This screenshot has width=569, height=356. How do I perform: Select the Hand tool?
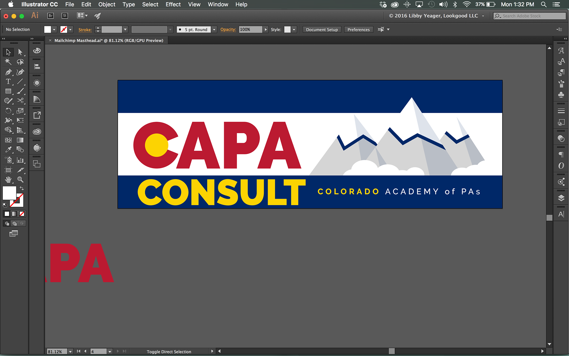[8, 179]
